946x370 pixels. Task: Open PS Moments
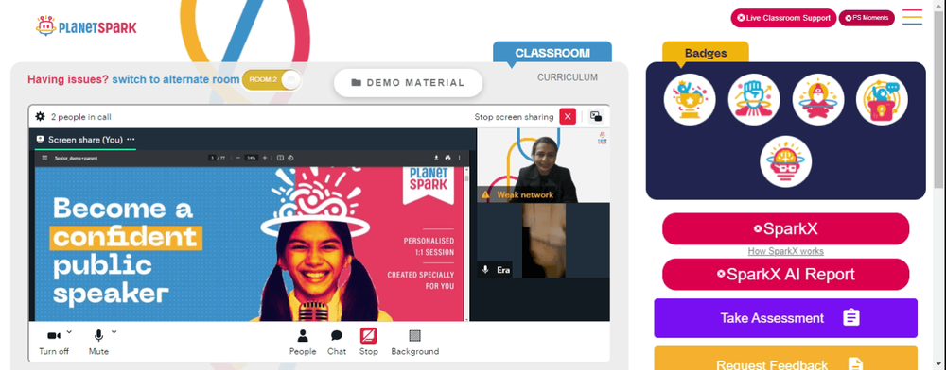point(867,18)
